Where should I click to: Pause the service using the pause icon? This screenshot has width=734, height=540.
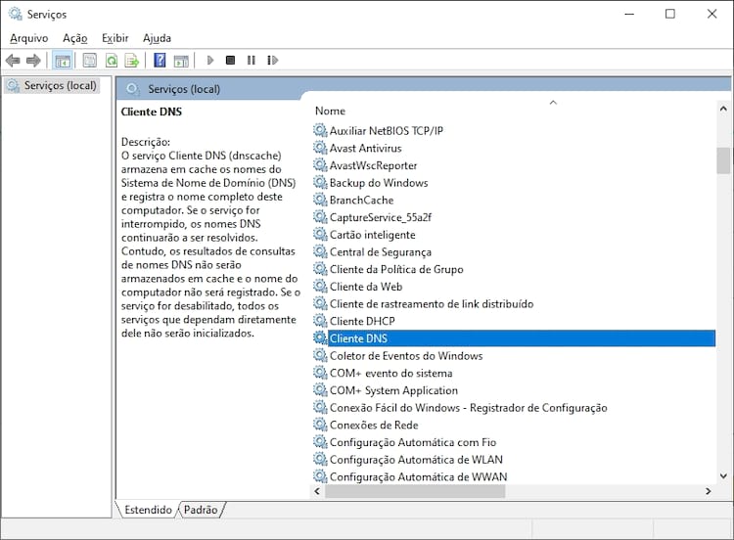point(251,61)
